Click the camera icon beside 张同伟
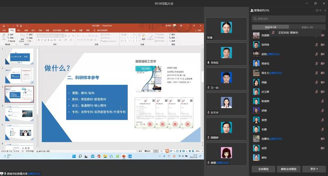This screenshot has height=176, width=328. tap(323, 44)
